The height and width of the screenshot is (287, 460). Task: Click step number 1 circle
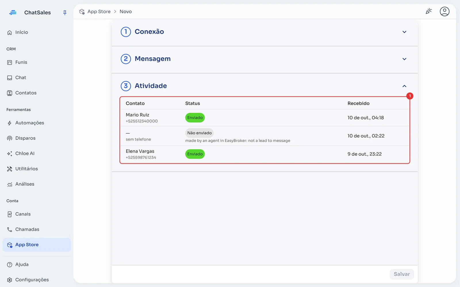coord(126,32)
